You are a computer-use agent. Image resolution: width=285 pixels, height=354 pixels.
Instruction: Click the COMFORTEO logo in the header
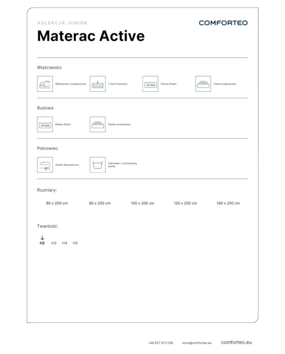[x=223, y=23]
